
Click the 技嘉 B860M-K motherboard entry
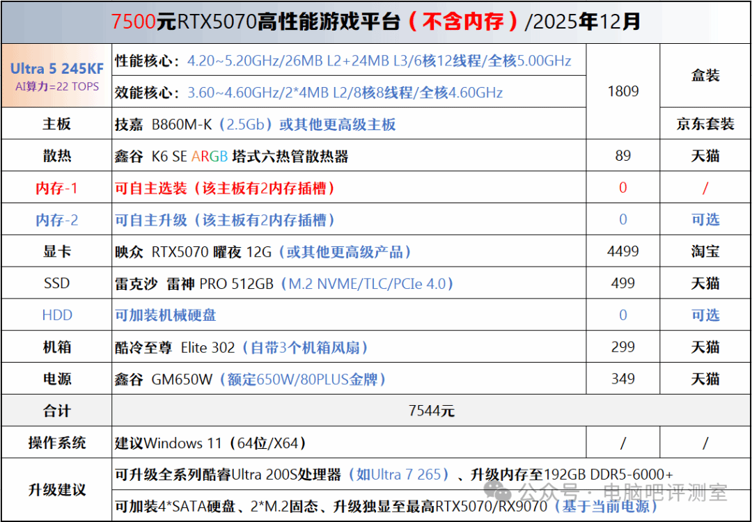[255, 125]
